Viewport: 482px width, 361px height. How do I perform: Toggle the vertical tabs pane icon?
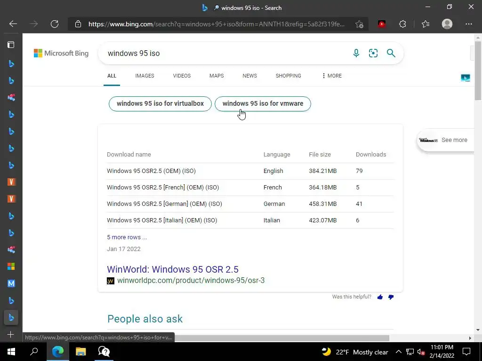[x=11, y=45]
